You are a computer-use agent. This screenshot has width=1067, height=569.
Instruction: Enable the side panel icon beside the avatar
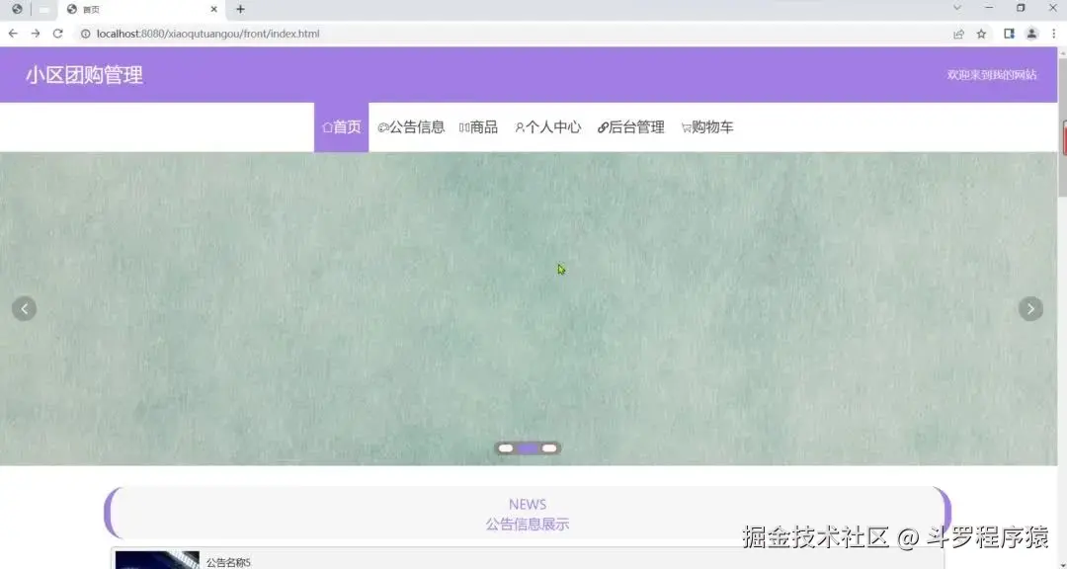pyautogui.click(x=1008, y=33)
